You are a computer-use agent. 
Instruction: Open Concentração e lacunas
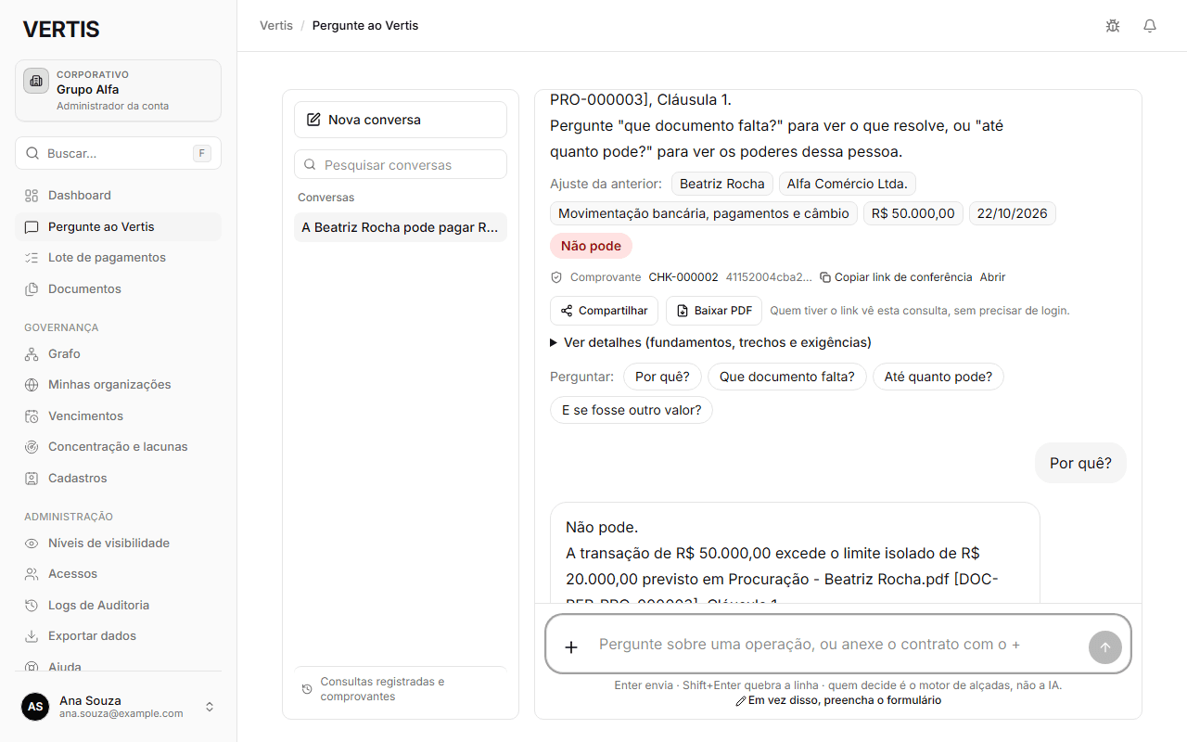[x=118, y=447]
